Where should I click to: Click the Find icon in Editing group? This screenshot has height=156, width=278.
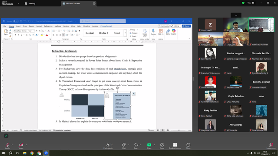tap(132, 30)
